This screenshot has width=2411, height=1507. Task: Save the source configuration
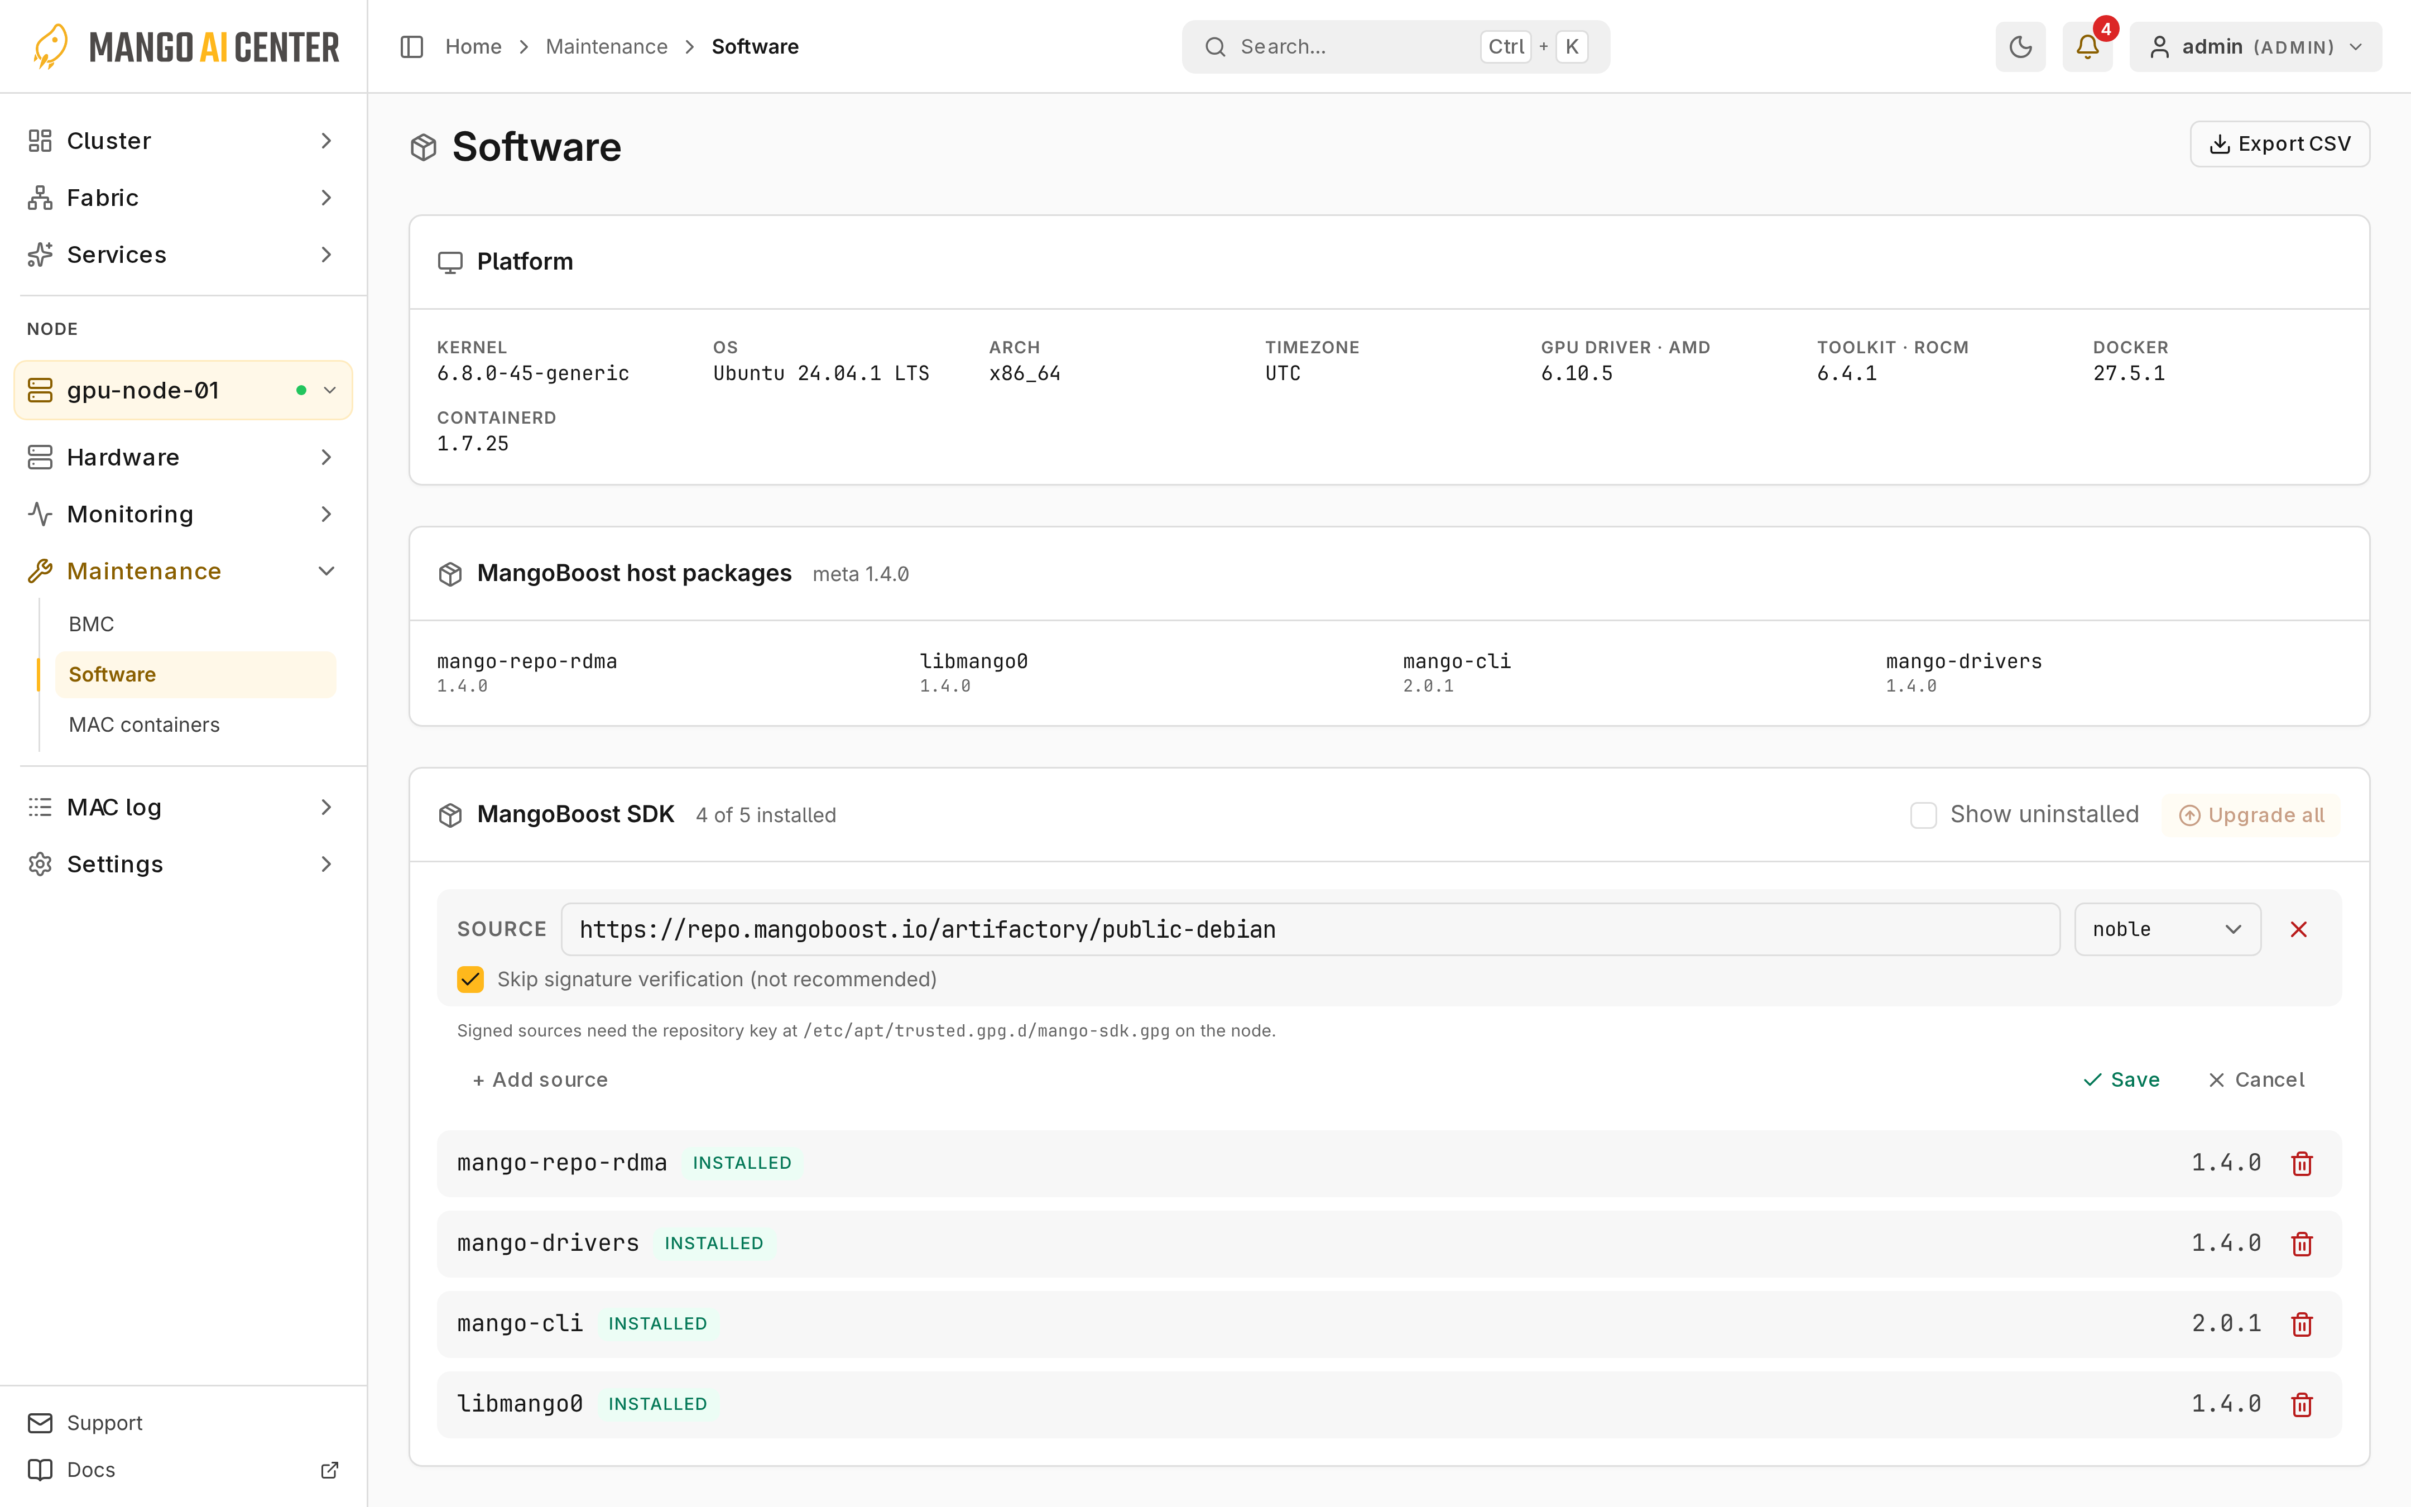(x=2121, y=1079)
